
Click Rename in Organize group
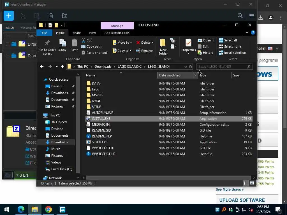[x=144, y=51]
